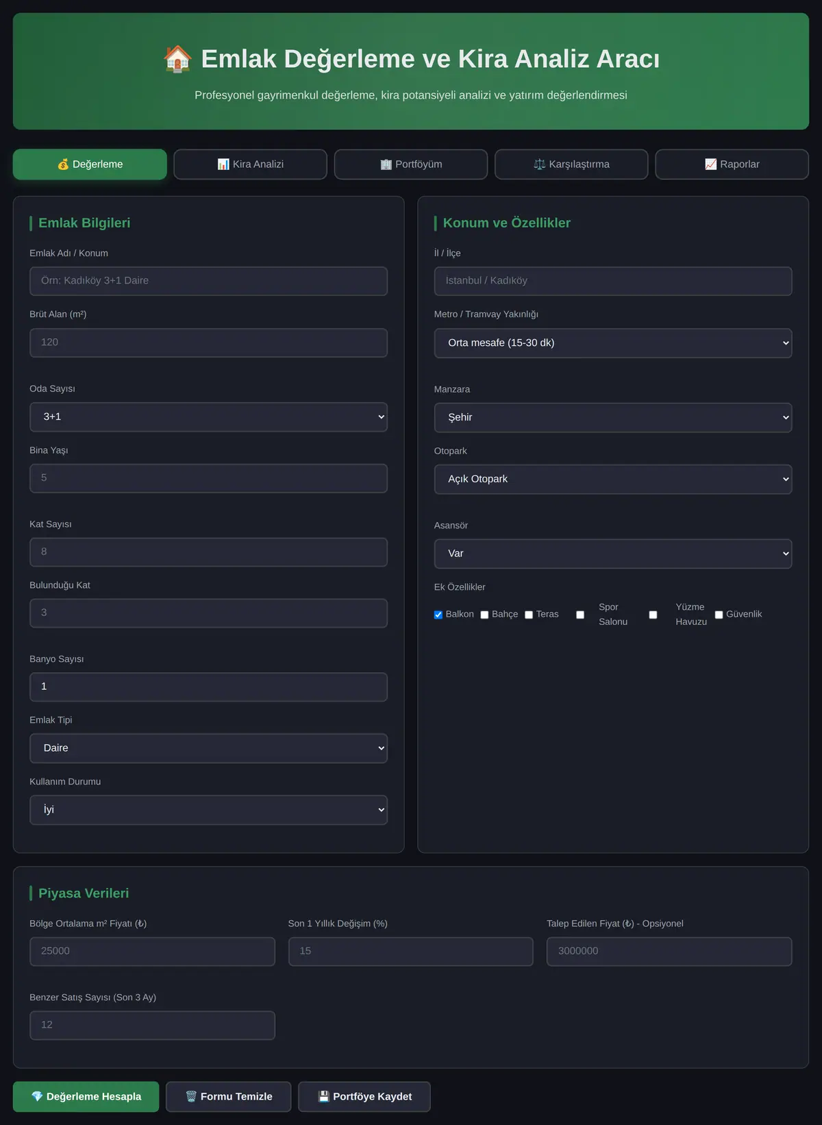Enable the Bahçe checkbox

pyautogui.click(x=484, y=615)
